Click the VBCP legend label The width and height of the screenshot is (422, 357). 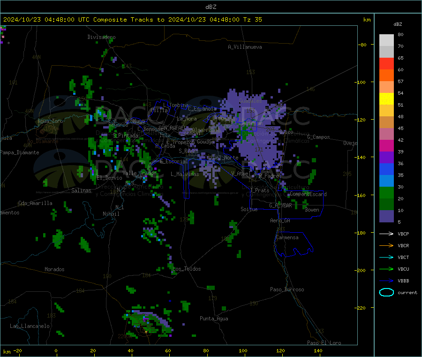(403, 234)
